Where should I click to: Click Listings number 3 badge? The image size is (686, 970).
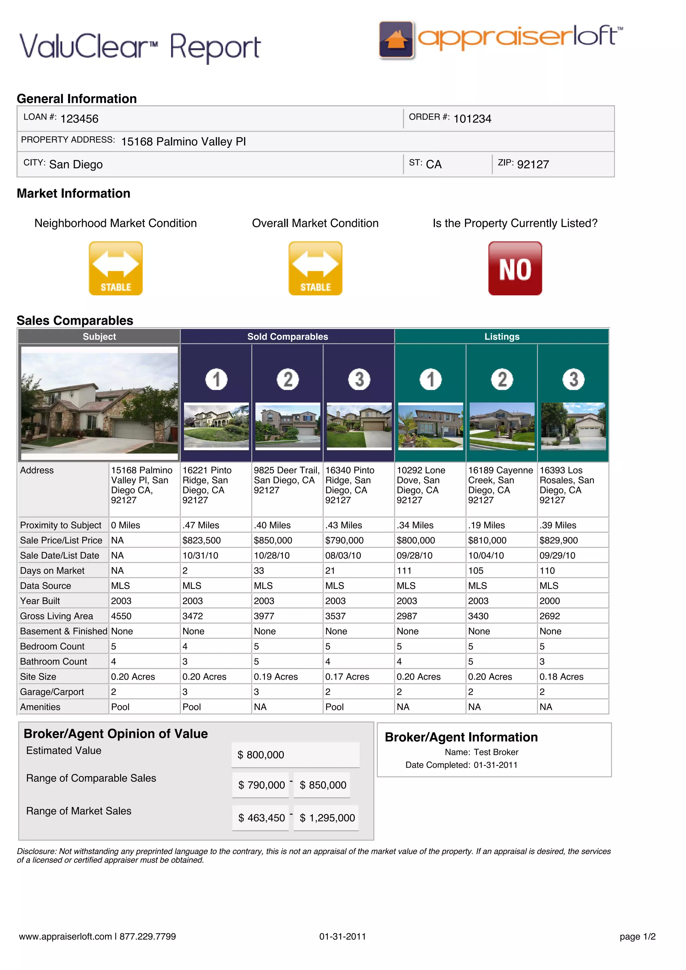[573, 379]
